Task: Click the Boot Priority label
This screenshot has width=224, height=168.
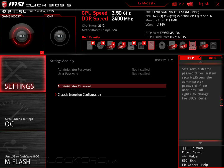Action: tap(91, 37)
